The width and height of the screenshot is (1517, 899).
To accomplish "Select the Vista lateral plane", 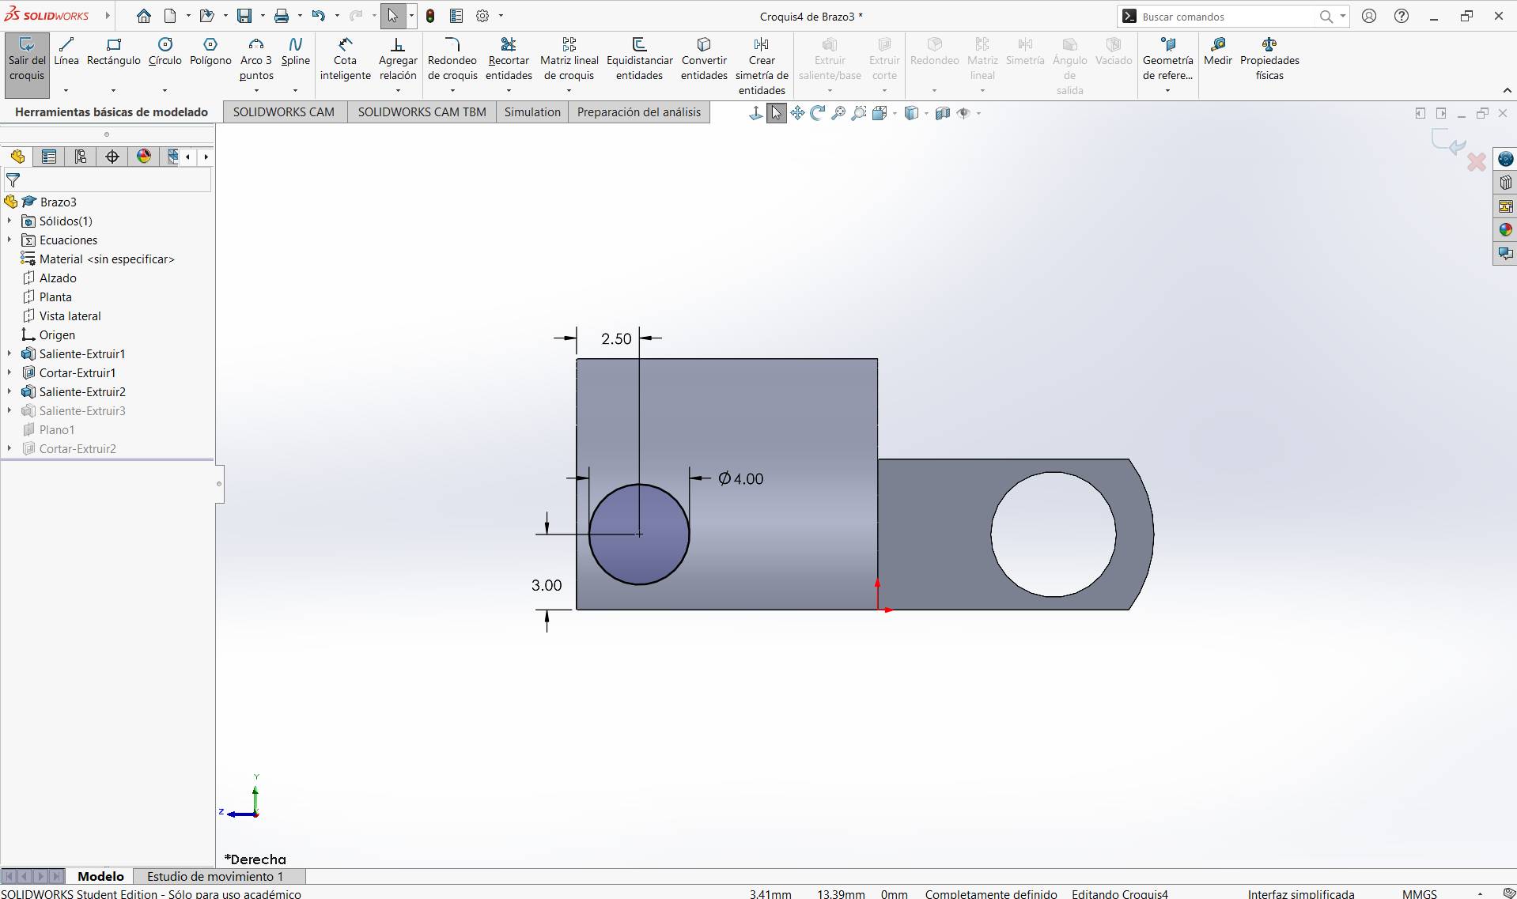I will coord(70,316).
